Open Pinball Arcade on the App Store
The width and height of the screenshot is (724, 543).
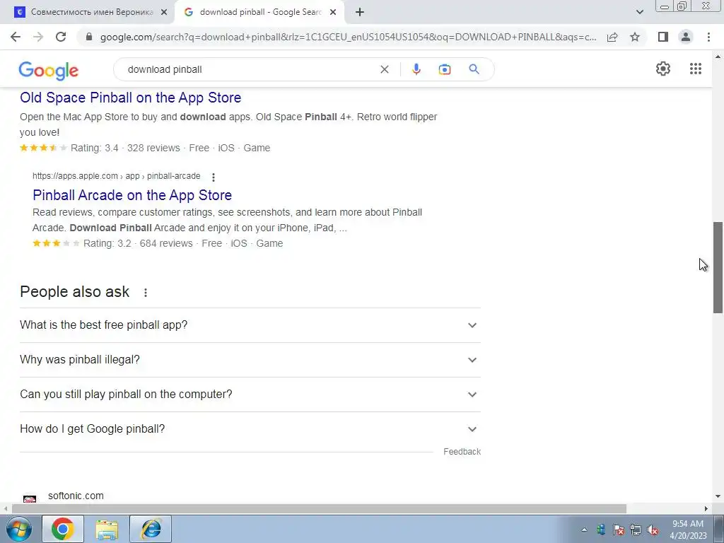[132, 195]
